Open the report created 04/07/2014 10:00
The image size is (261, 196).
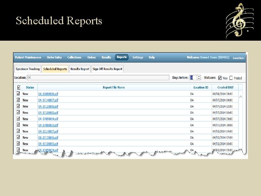click(48, 113)
